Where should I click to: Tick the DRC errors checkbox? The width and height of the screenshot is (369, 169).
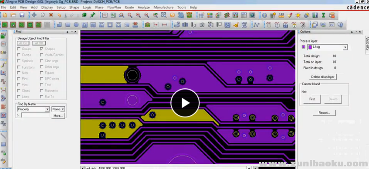coord(41,79)
